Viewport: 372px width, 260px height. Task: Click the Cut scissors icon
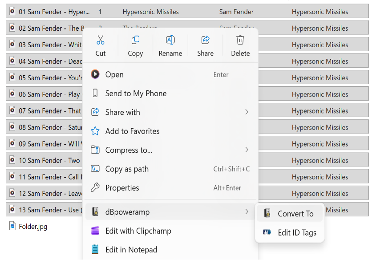[x=101, y=40]
